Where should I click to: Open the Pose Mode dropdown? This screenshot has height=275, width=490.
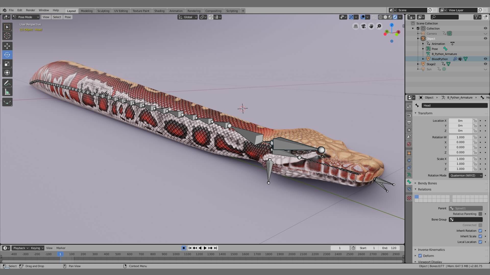click(x=26, y=17)
